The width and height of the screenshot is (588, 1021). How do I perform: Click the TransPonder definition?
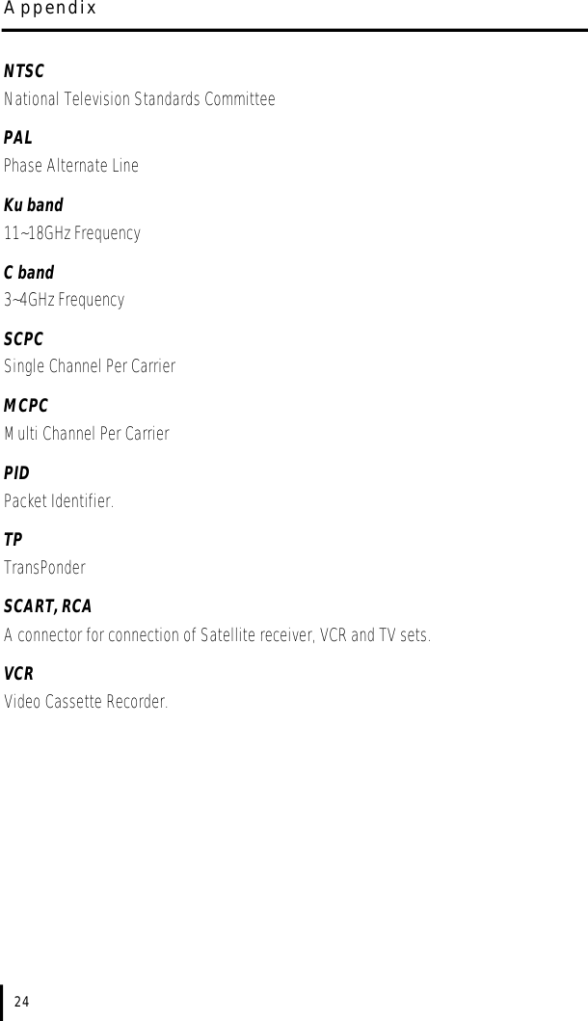(44, 568)
